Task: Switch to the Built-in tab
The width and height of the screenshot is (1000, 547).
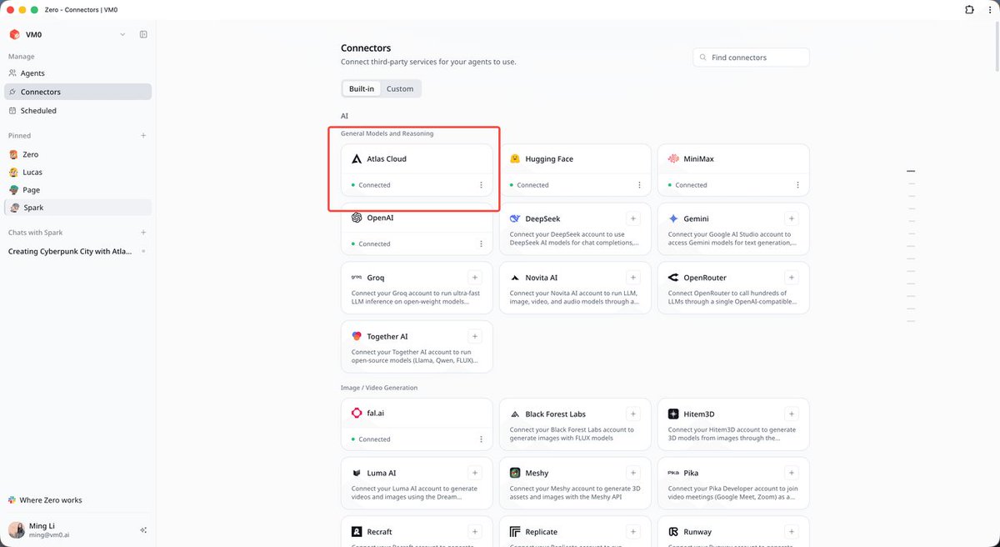Action: tap(362, 88)
